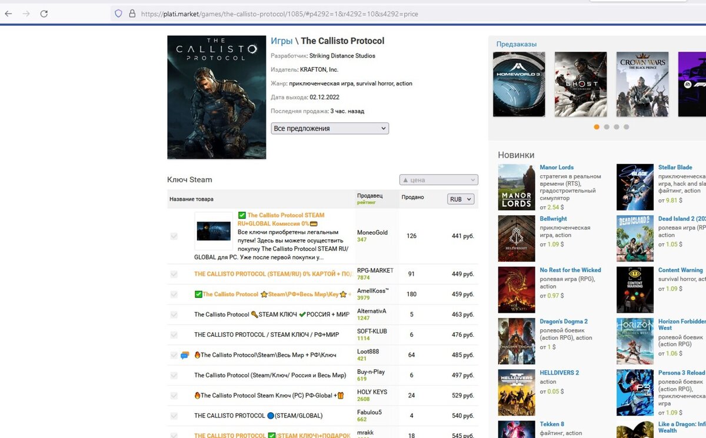Viewport: 706px width, 438px height.
Task: Open the Bellwright game link
Action: (x=554, y=219)
